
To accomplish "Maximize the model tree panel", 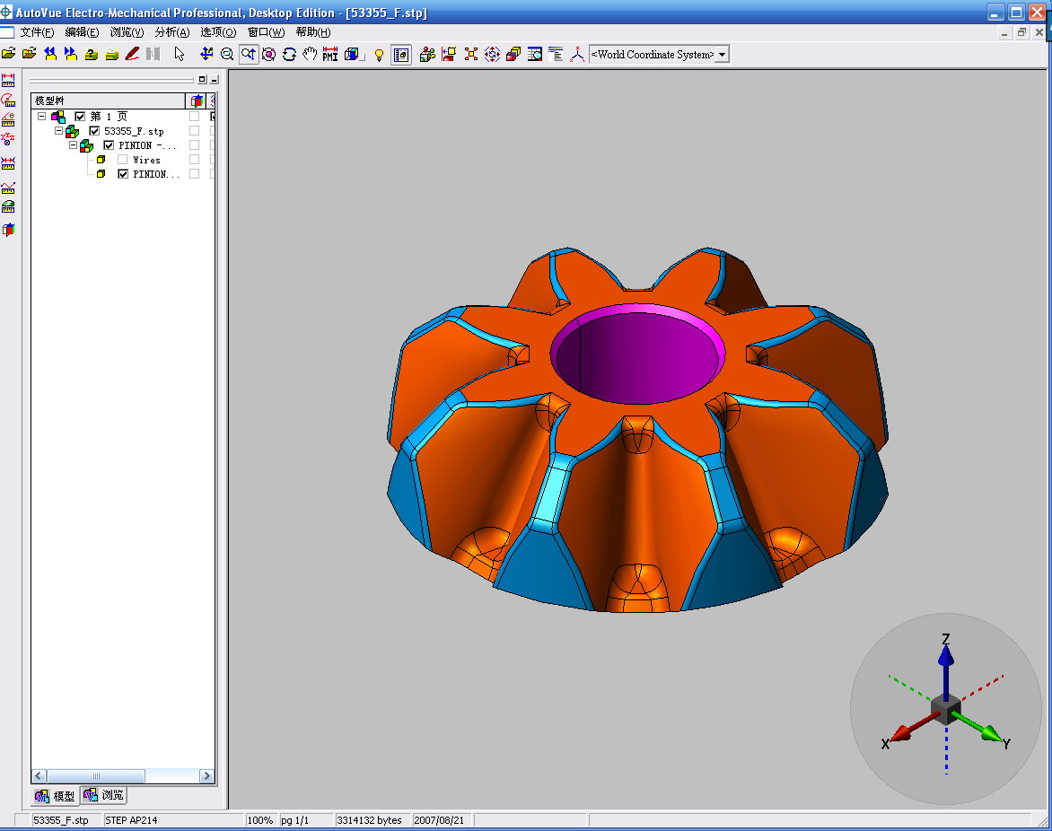I will point(202,79).
